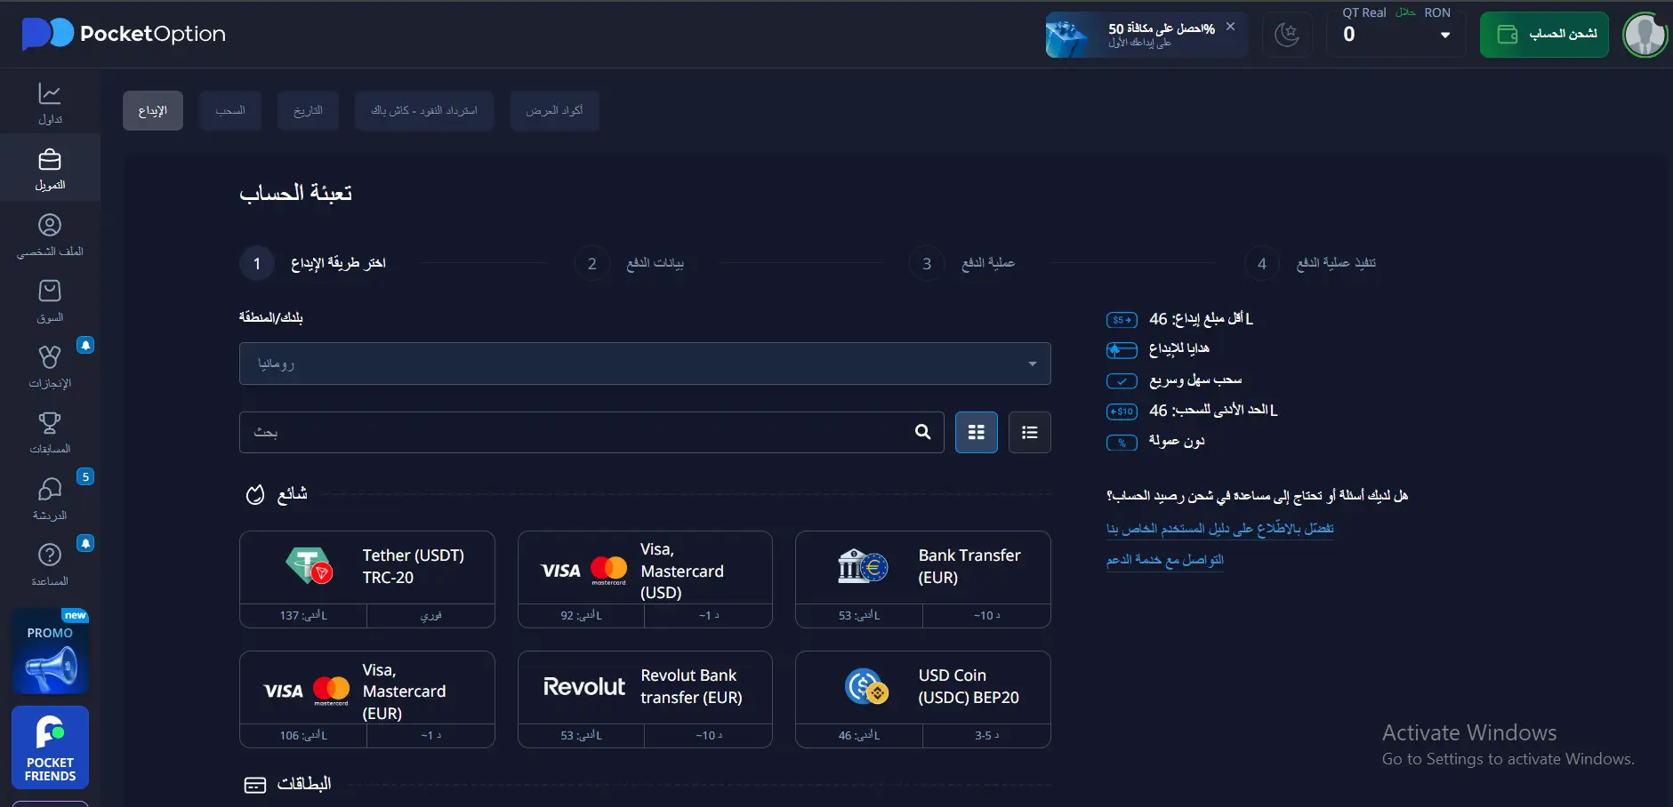Open the Pocket Friends banner

[50, 747]
